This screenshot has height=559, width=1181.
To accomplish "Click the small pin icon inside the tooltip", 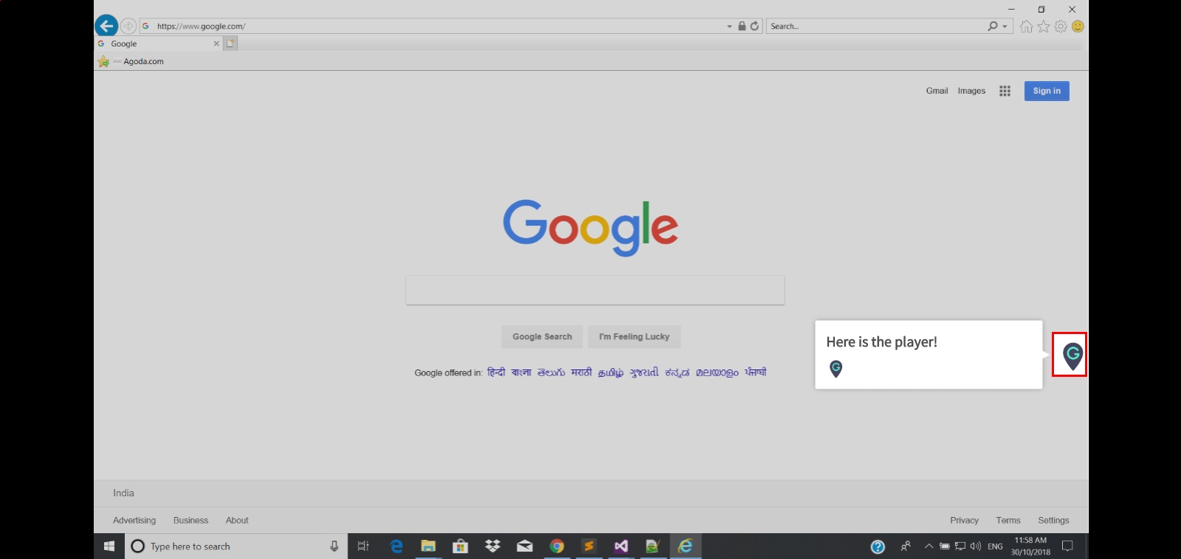I will point(836,369).
